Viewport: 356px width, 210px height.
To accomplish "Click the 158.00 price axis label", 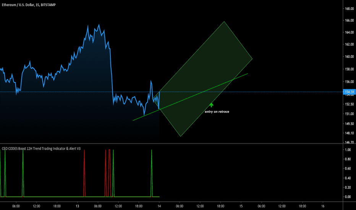I will click(x=350, y=69).
